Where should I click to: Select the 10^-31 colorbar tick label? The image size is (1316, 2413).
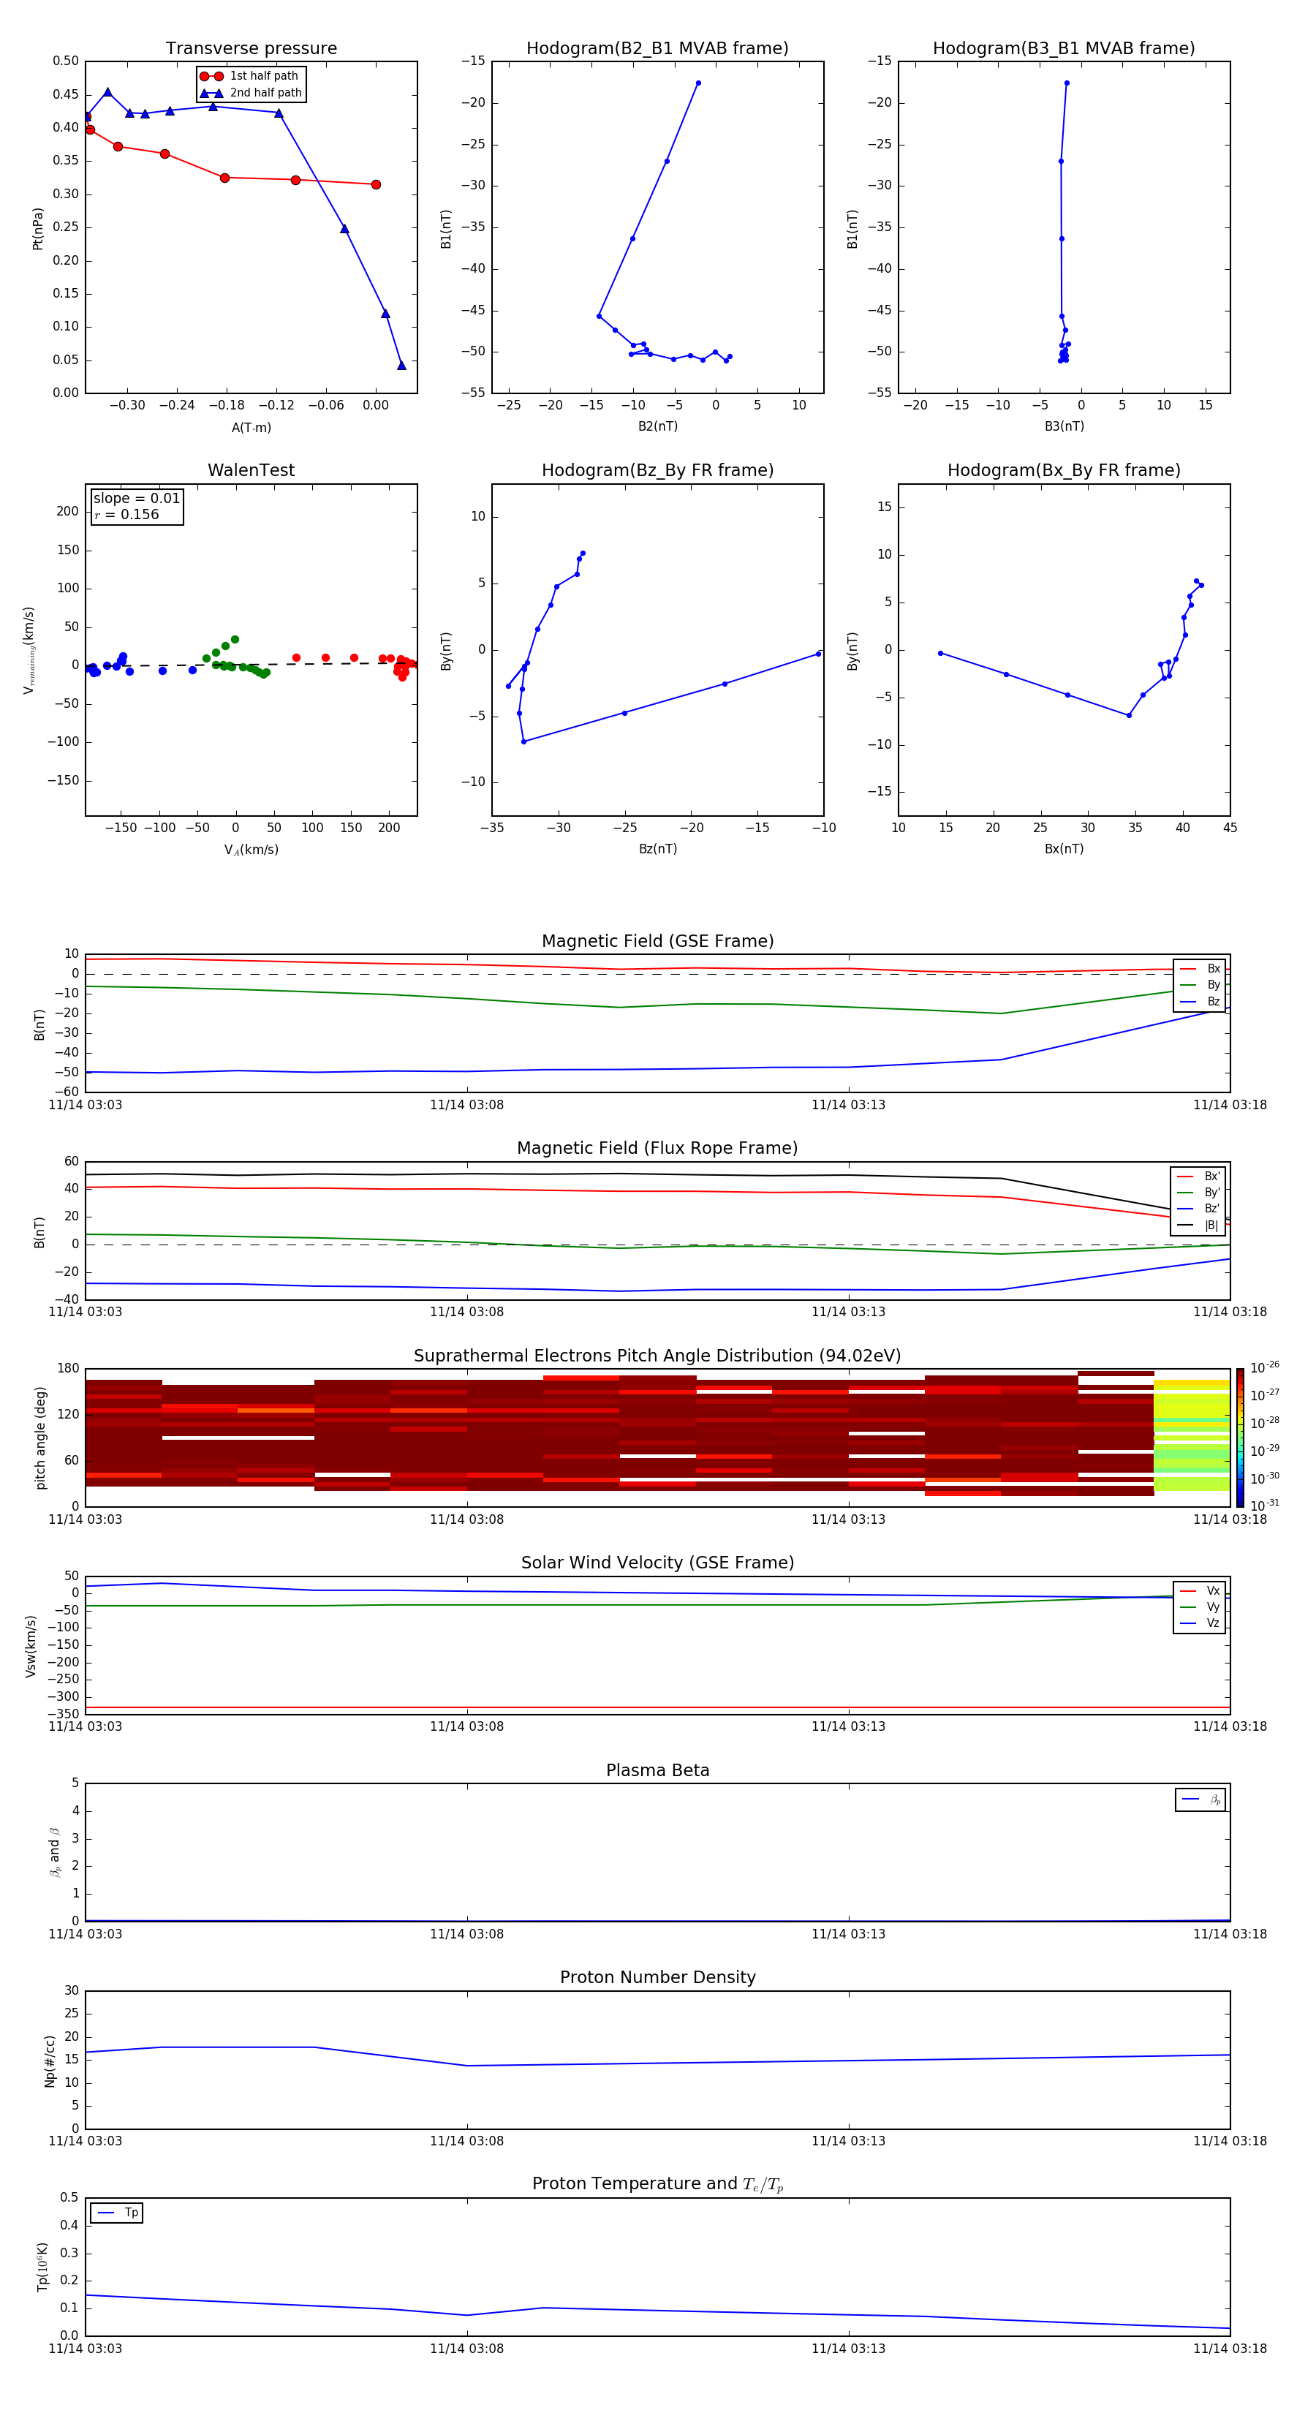[x=1265, y=1506]
